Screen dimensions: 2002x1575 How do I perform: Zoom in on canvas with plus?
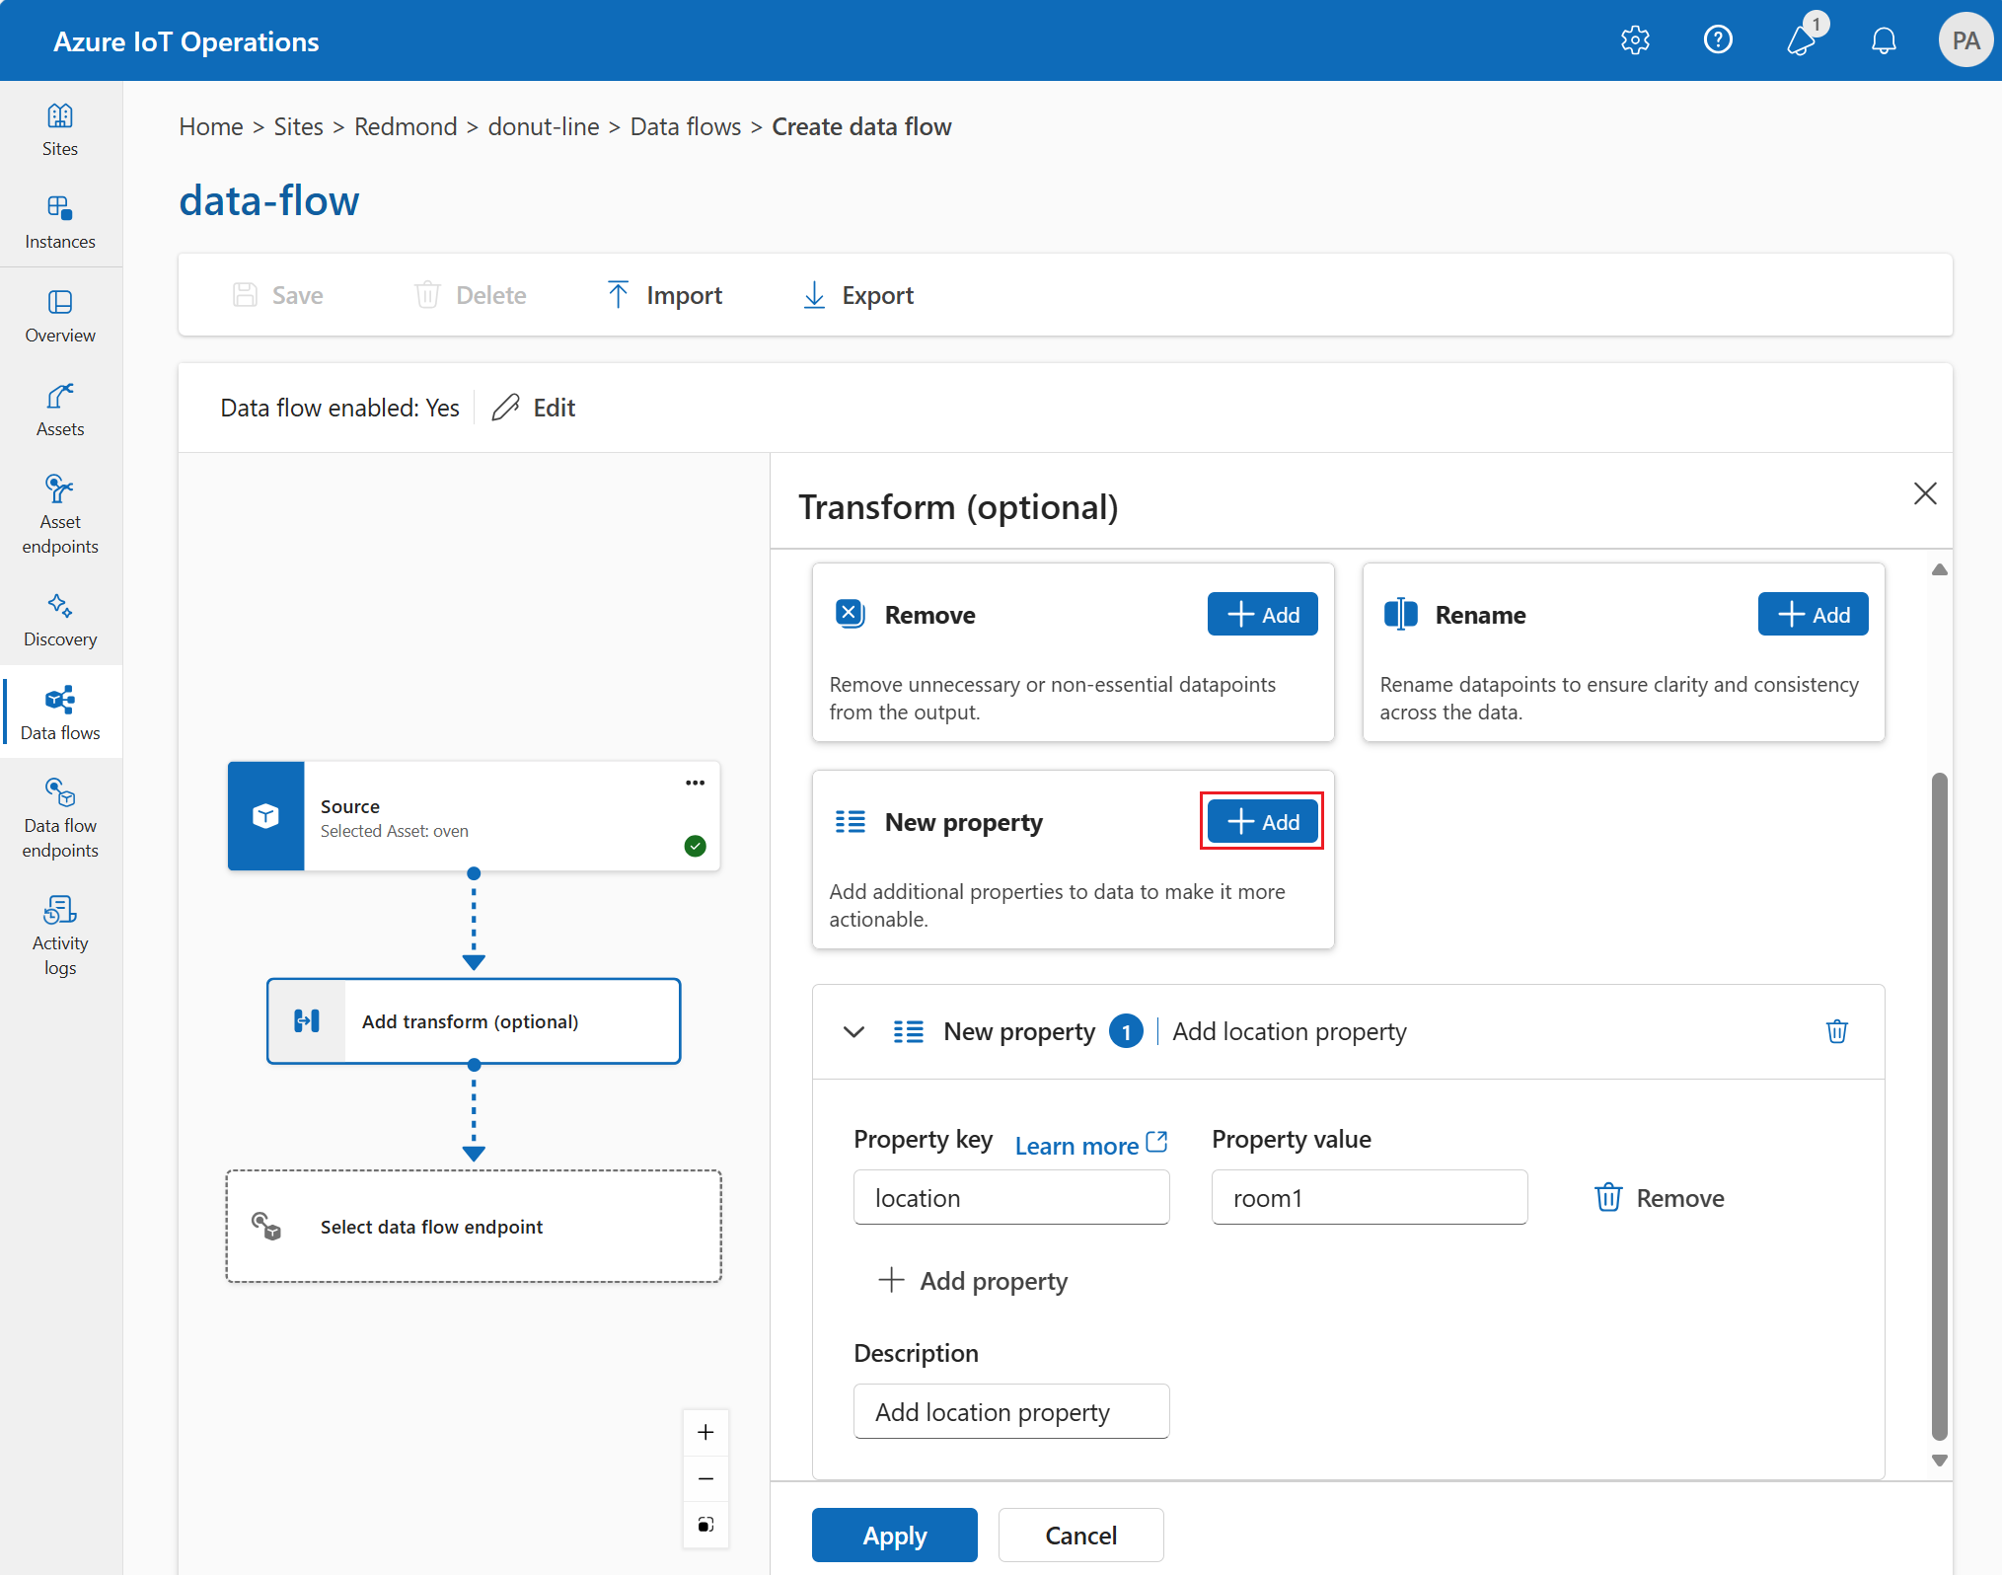[705, 1432]
